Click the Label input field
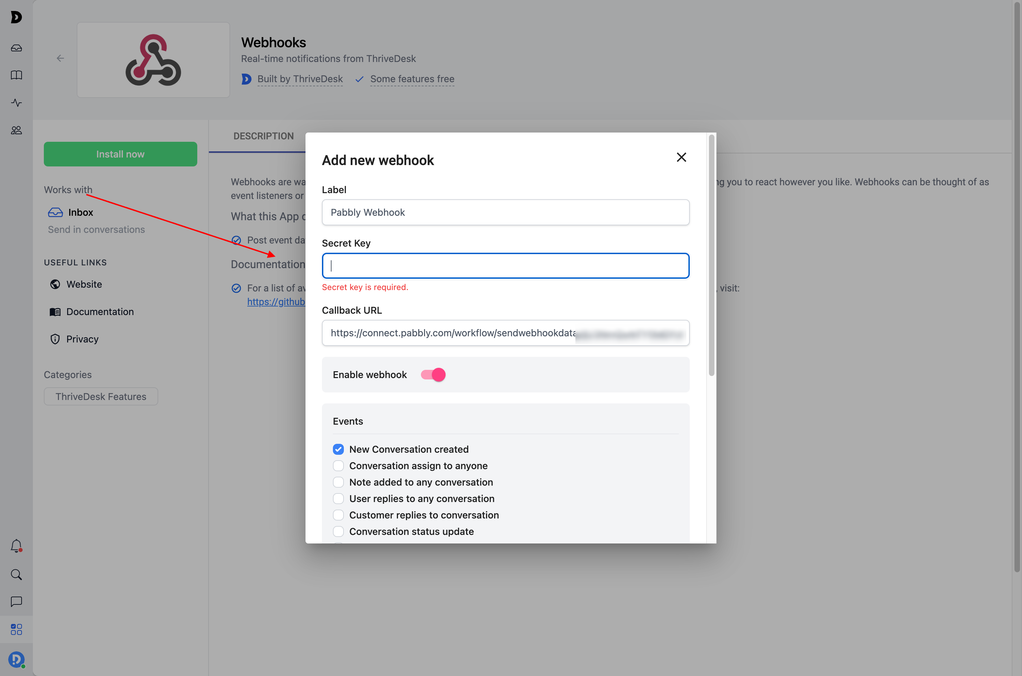 pos(506,212)
